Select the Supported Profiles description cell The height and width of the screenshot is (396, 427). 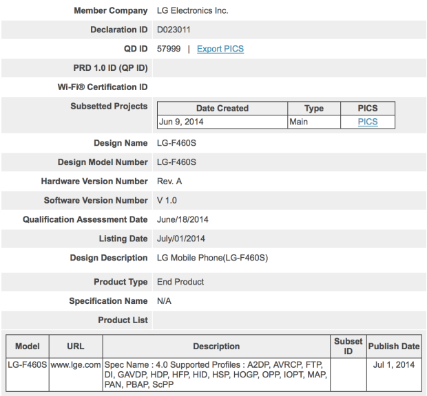tap(216, 375)
